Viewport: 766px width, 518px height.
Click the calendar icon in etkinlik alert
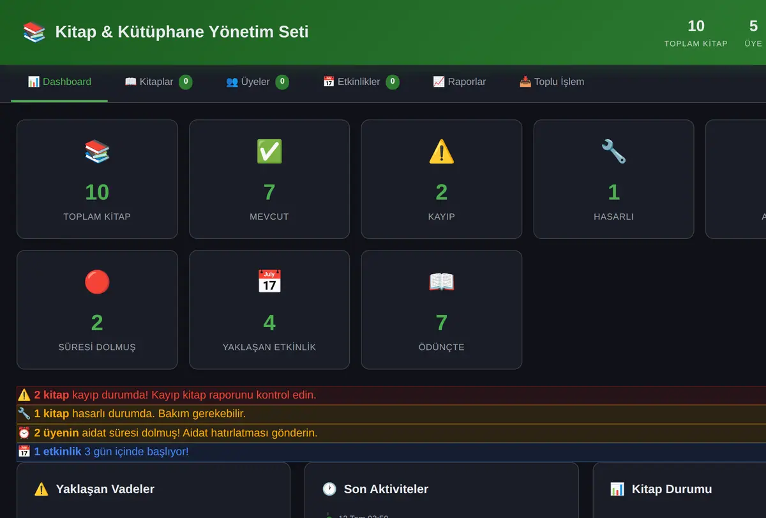tap(24, 452)
